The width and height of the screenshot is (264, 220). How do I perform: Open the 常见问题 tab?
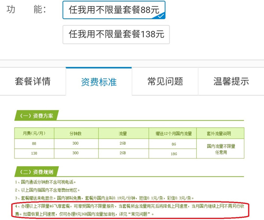pos(165,81)
